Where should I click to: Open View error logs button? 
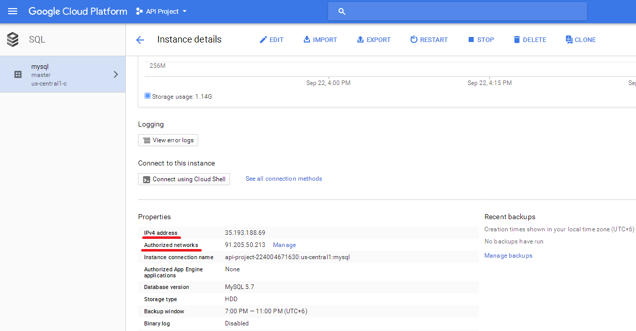click(168, 140)
